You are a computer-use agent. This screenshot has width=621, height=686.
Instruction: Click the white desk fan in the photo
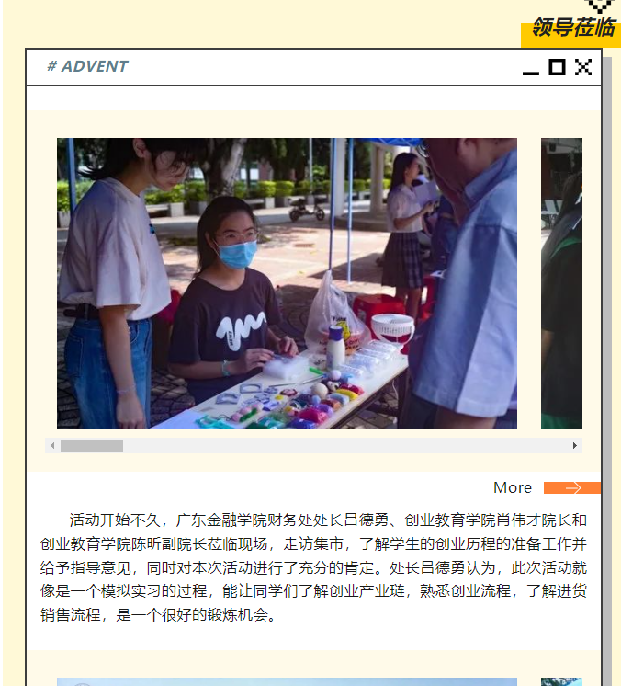[392, 329]
